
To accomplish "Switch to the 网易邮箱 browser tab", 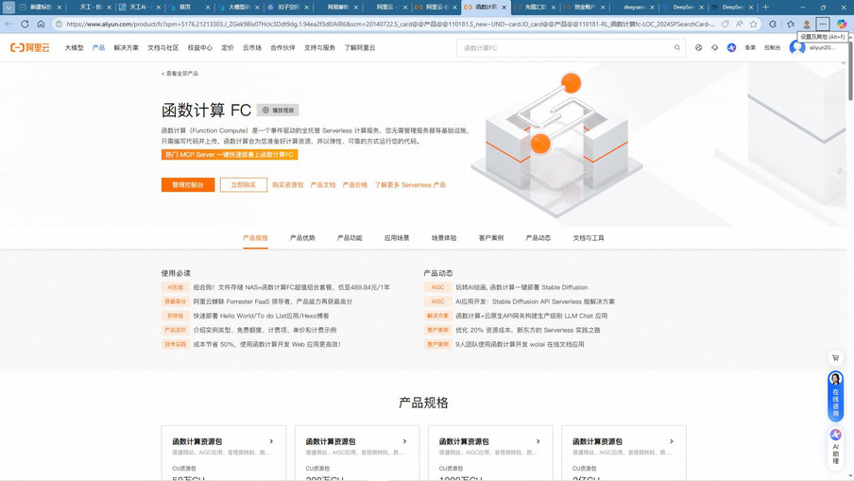I will pos(337,7).
